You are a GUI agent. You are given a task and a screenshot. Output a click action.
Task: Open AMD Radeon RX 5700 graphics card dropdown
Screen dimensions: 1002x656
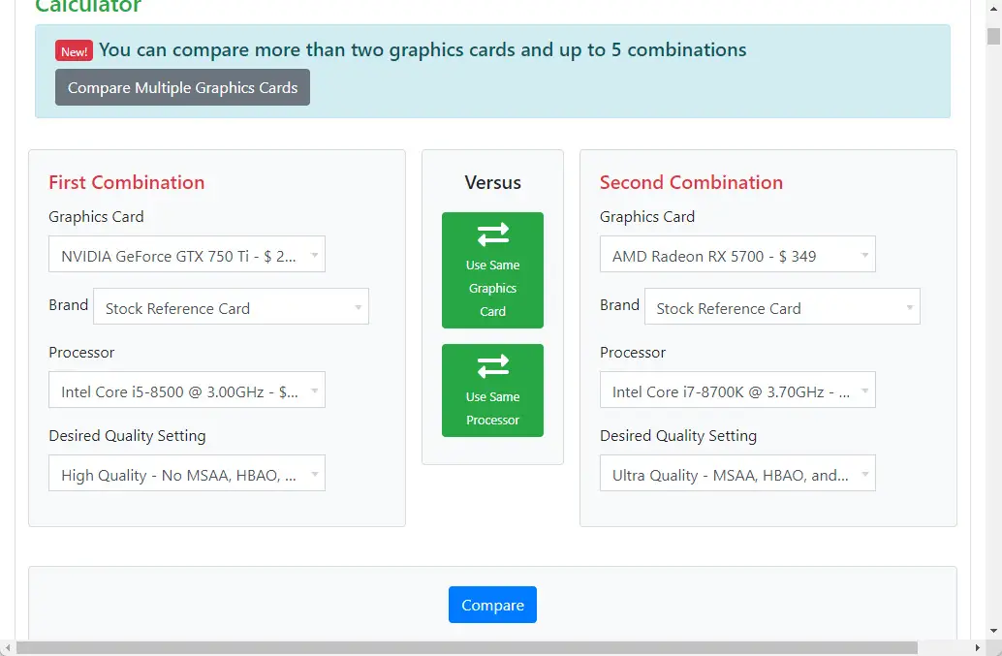coord(737,254)
